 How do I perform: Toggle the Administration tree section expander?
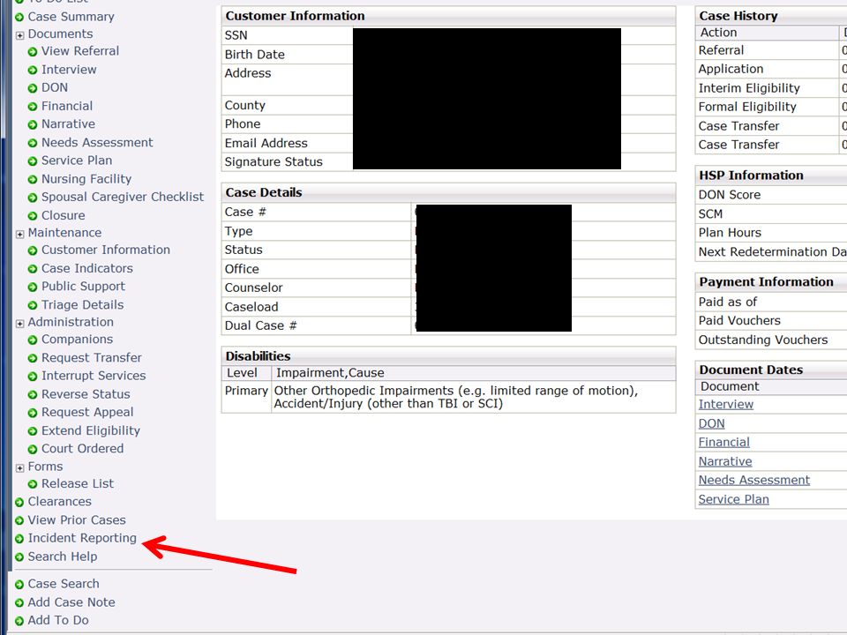pyautogui.click(x=20, y=324)
